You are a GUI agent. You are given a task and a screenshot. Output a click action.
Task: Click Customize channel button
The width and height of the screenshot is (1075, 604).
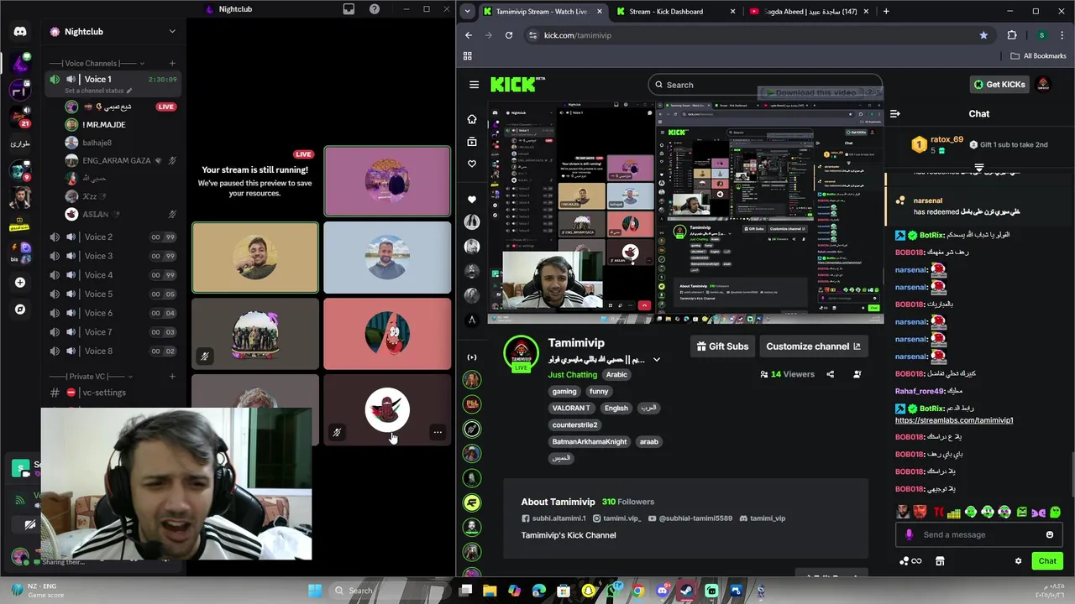(x=813, y=346)
